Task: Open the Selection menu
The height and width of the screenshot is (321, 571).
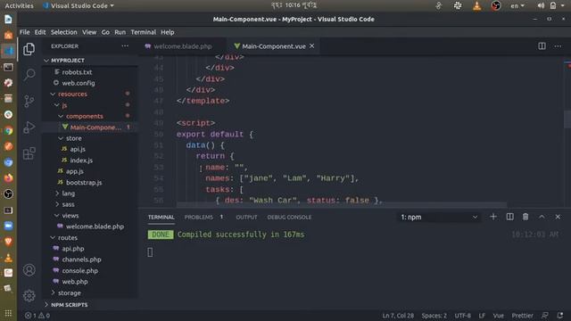Action: (63, 32)
